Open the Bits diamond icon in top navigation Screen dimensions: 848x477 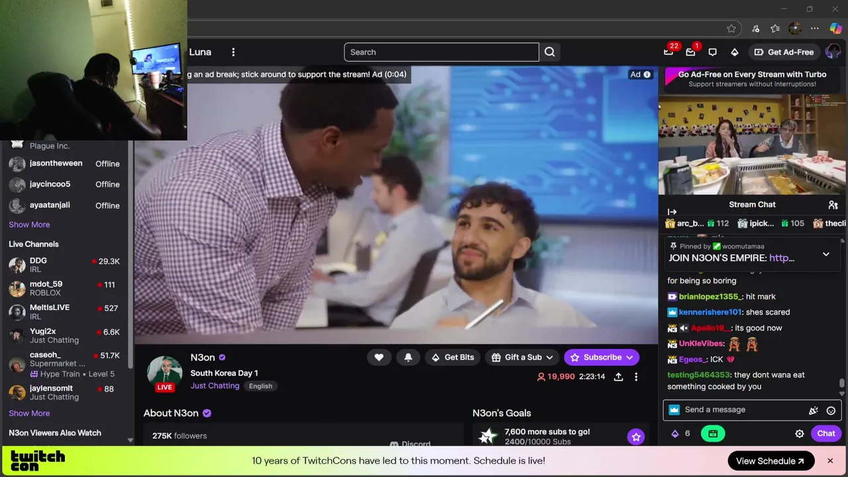(x=734, y=52)
